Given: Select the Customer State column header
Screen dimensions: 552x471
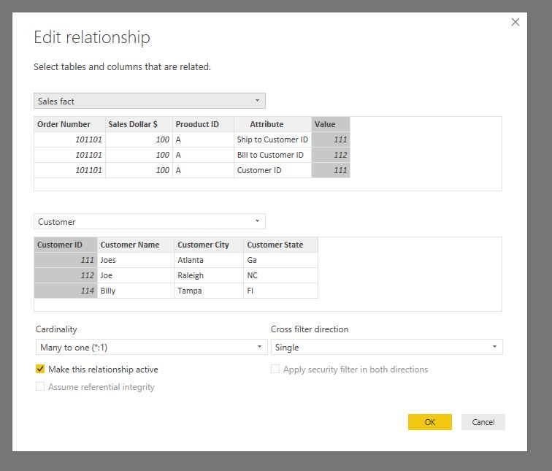Looking at the screenshot, I should click(280, 245).
